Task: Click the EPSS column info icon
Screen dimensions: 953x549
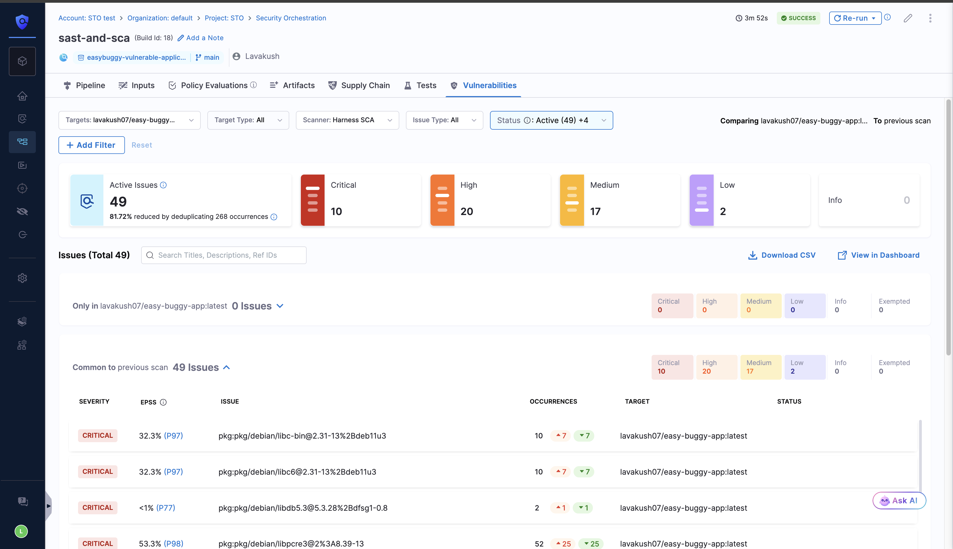Action: (x=163, y=402)
